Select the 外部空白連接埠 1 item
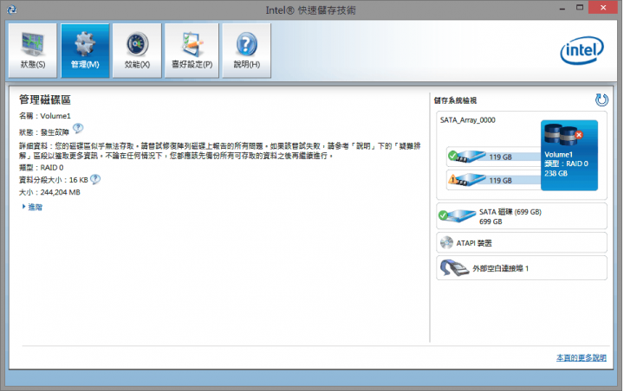This screenshot has height=391, width=624. pyautogui.click(x=522, y=268)
